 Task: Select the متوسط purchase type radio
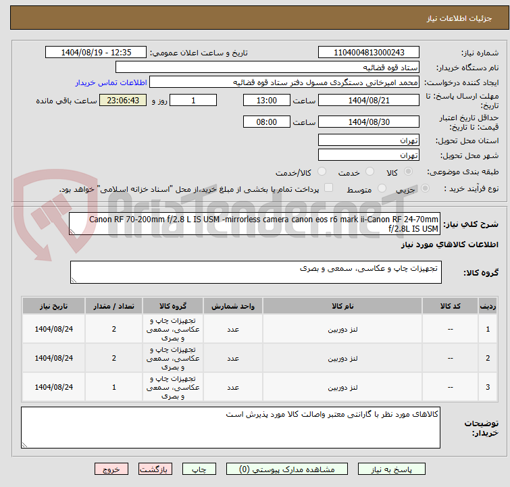tap(382, 189)
